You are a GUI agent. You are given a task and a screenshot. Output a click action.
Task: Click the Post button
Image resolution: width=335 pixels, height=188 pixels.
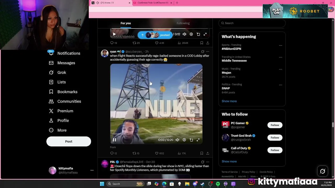click(x=69, y=141)
